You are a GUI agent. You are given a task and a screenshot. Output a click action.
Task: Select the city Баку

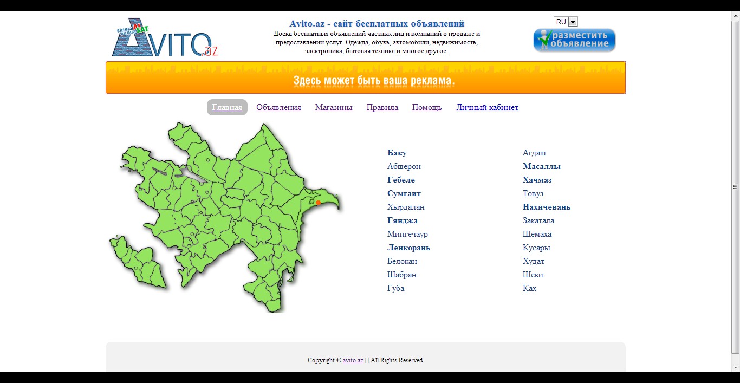tap(397, 153)
